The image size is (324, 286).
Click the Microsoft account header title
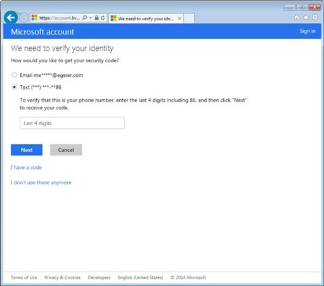tap(42, 32)
